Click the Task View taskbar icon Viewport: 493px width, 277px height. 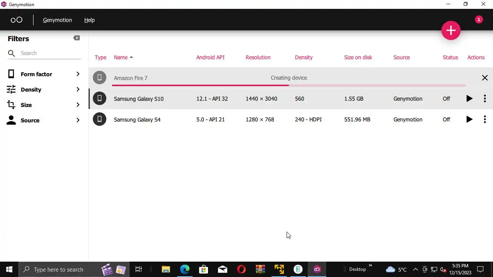point(139,269)
